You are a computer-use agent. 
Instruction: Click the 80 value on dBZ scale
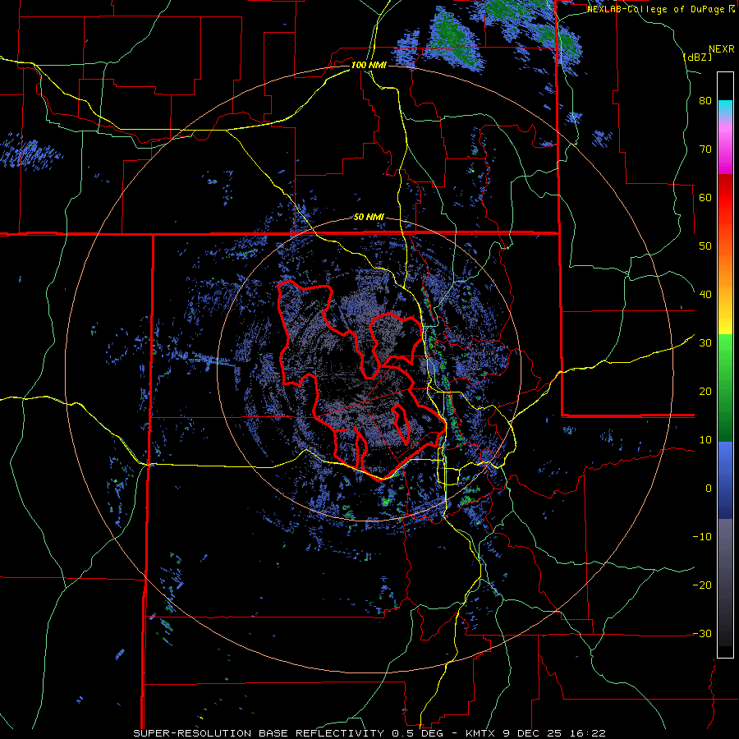[705, 101]
